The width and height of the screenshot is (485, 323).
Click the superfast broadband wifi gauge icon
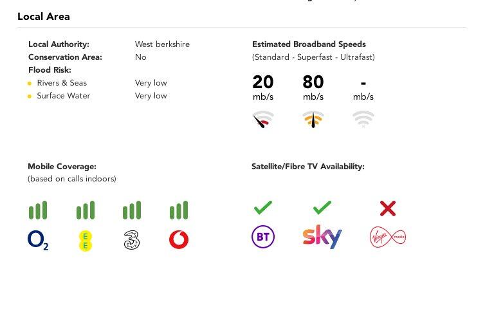tap(313, 120)
